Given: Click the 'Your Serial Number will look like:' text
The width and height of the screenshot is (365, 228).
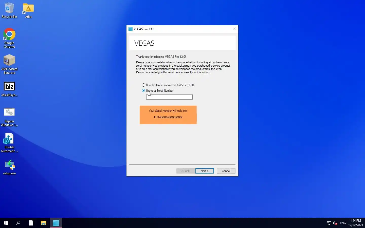Looking at the screenshot, I should 168,111.
